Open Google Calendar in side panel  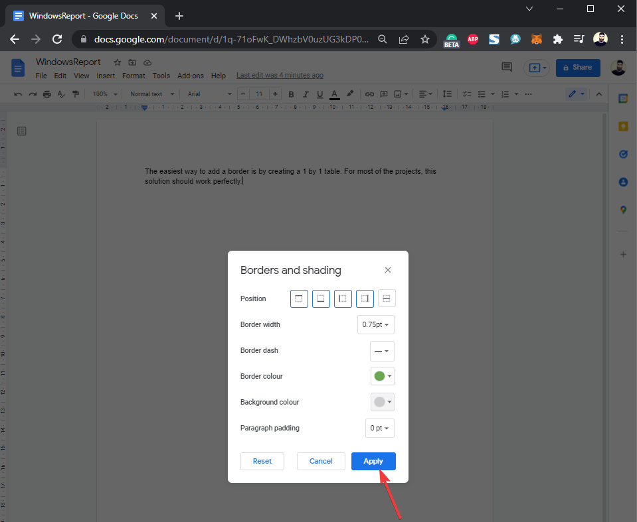(623, 99)
